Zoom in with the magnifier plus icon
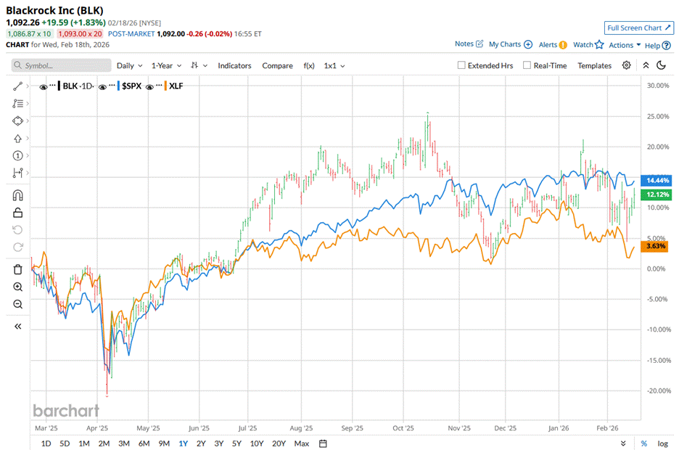This screenshot has width=679, height=450. pyautogui.click(x=17, y=287)
